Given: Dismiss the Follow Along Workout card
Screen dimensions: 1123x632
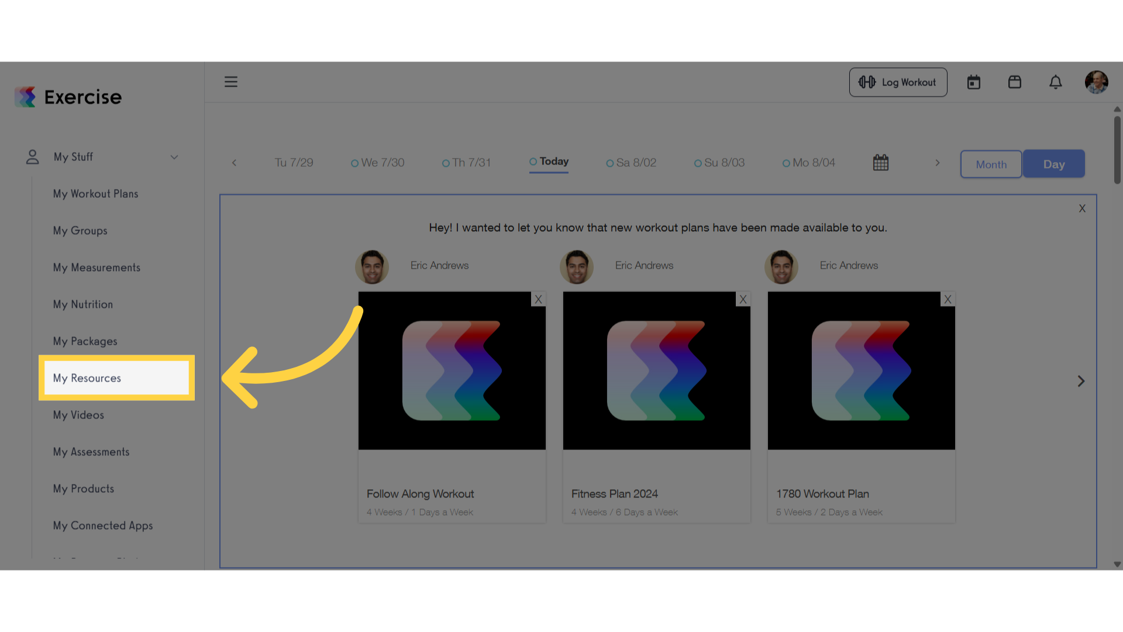Looking at the screenshot, I should coord(538,299).
